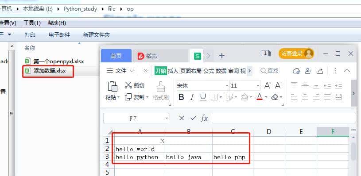Select the Format Painter (格式刷) brush
This screenshot has height=176, width=361.
pos(161,87)
